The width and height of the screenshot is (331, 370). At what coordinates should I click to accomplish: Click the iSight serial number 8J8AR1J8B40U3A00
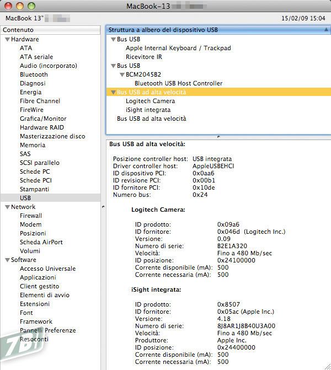(x=246, y=326)
